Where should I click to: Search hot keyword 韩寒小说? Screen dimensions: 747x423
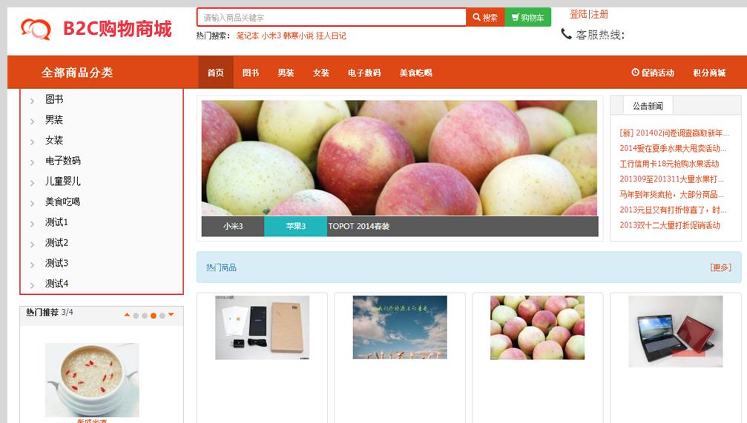click(298, 36)
